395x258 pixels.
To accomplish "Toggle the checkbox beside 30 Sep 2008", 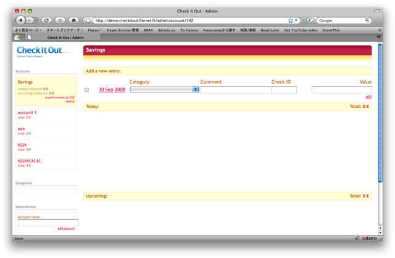I will pos(86,89).
